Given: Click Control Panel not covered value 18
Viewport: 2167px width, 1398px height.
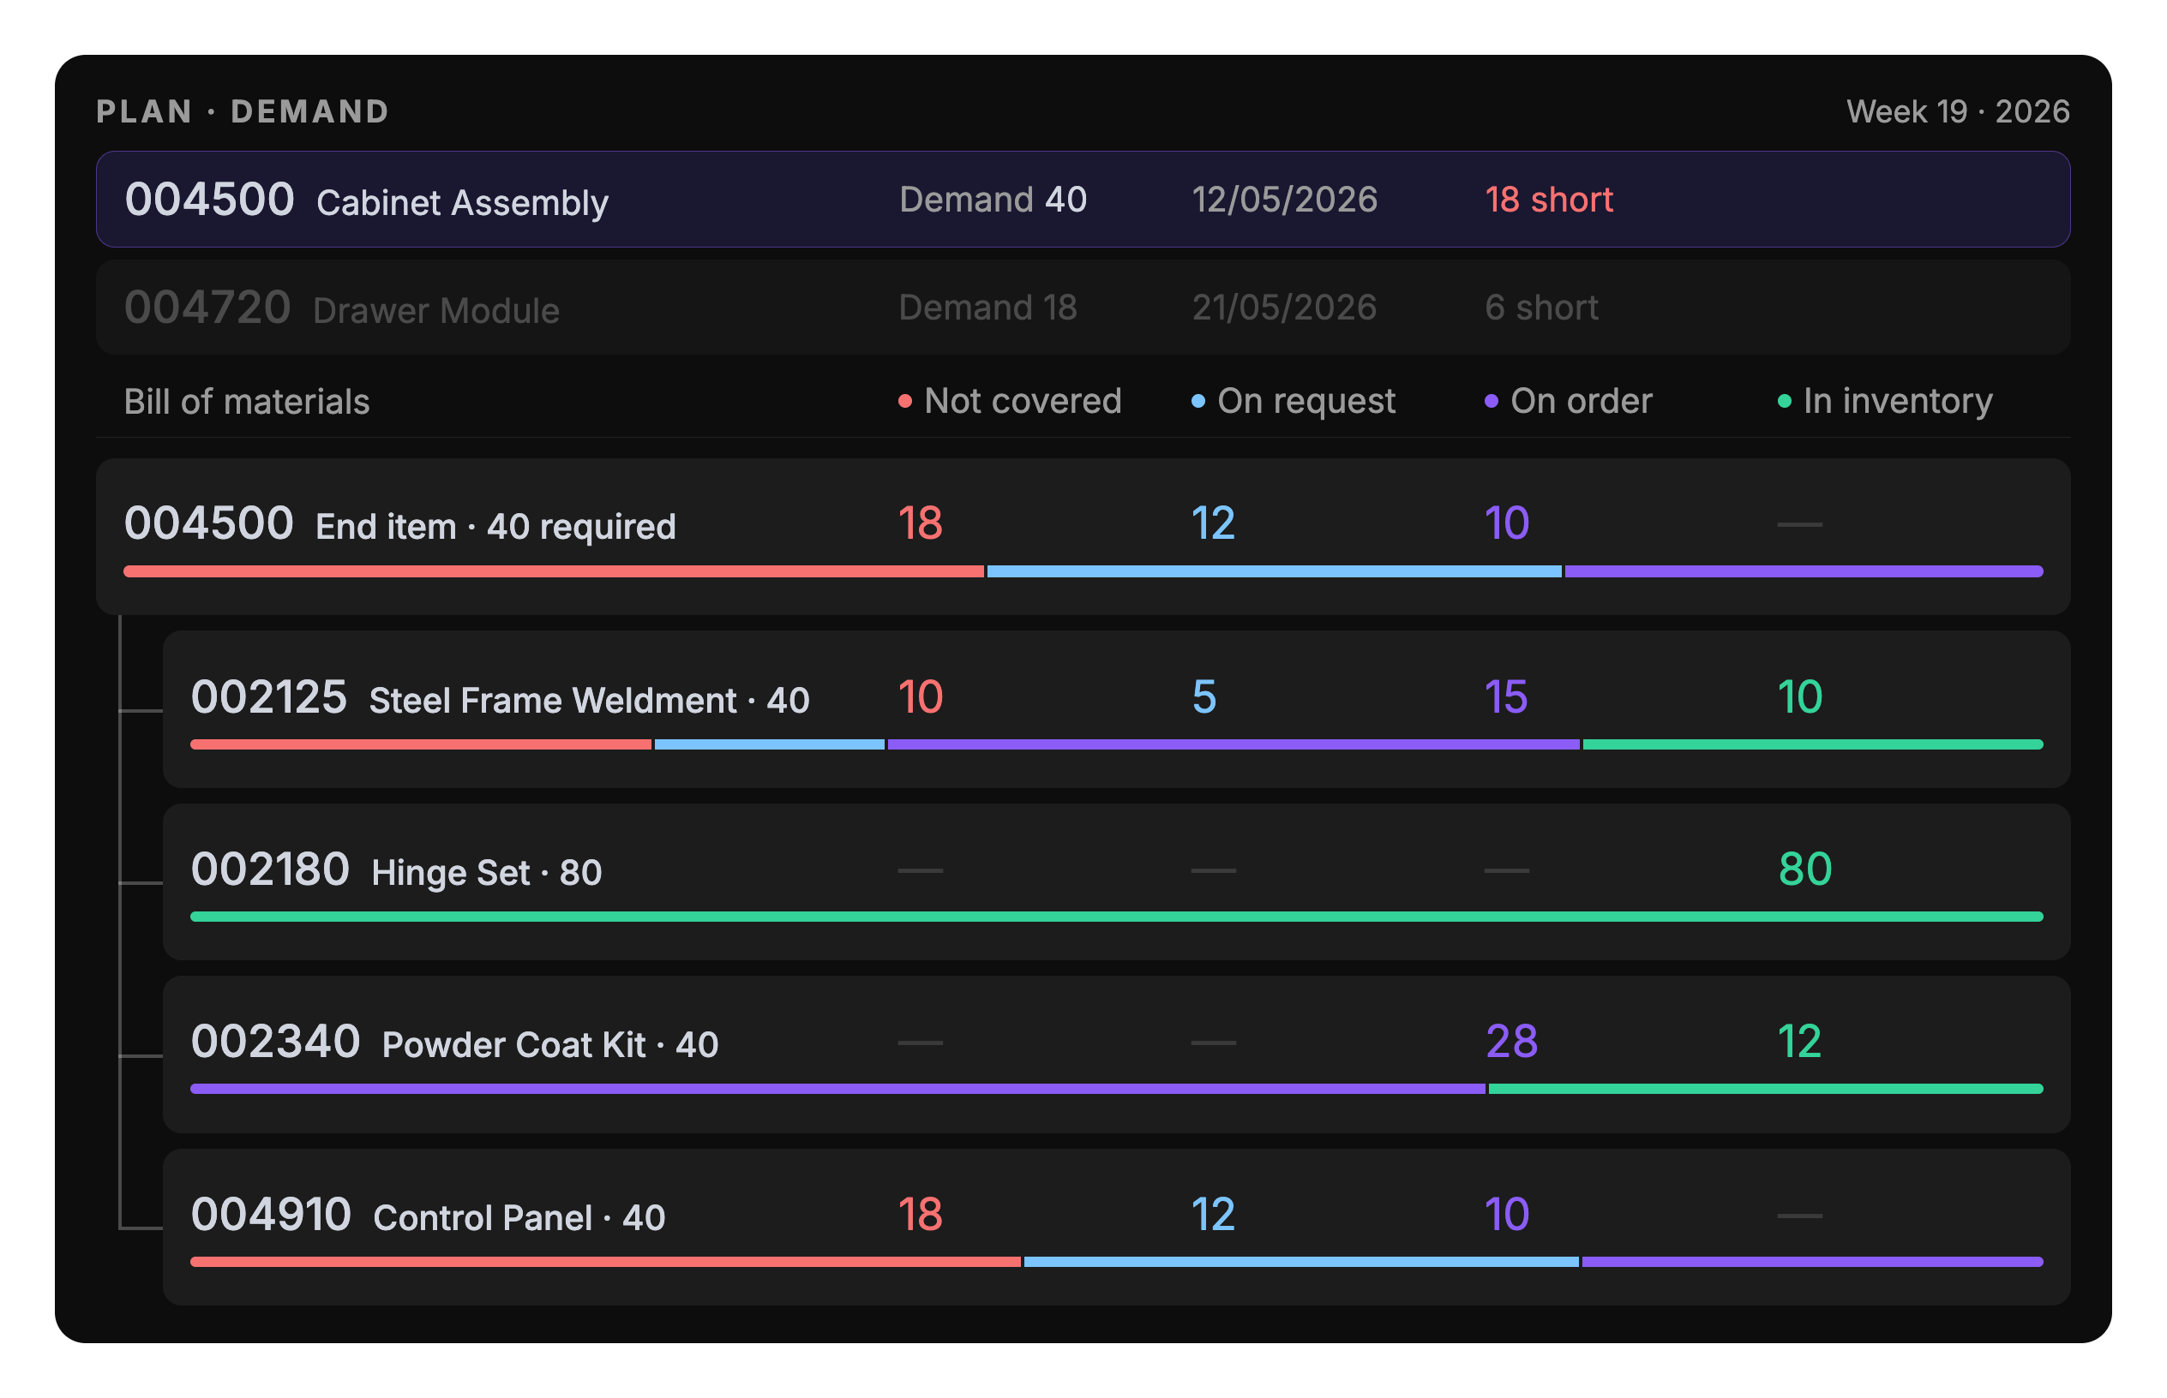Looking at the screenshot, I should pos(920,1214).
